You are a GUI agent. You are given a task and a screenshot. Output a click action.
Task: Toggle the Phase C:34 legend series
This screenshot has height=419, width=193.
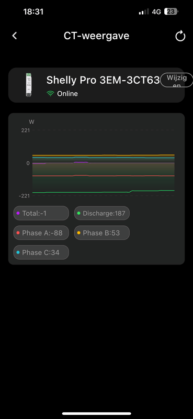tap(41, 252)
